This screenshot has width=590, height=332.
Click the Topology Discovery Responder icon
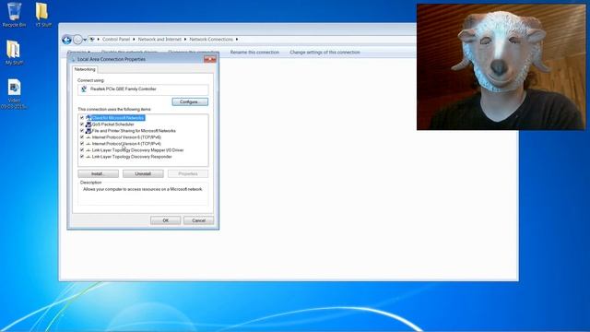(88, 157)
